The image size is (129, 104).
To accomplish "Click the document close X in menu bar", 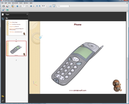I will pyautogui.click(x=127, y=3).
